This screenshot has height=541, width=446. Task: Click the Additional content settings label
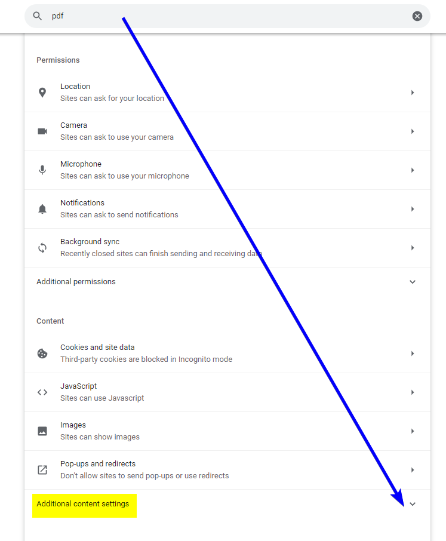pos(83,504)
